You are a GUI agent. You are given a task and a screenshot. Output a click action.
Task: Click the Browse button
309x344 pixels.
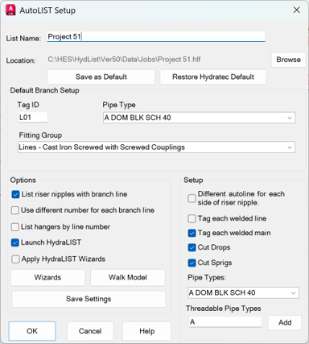coord(288,60)
